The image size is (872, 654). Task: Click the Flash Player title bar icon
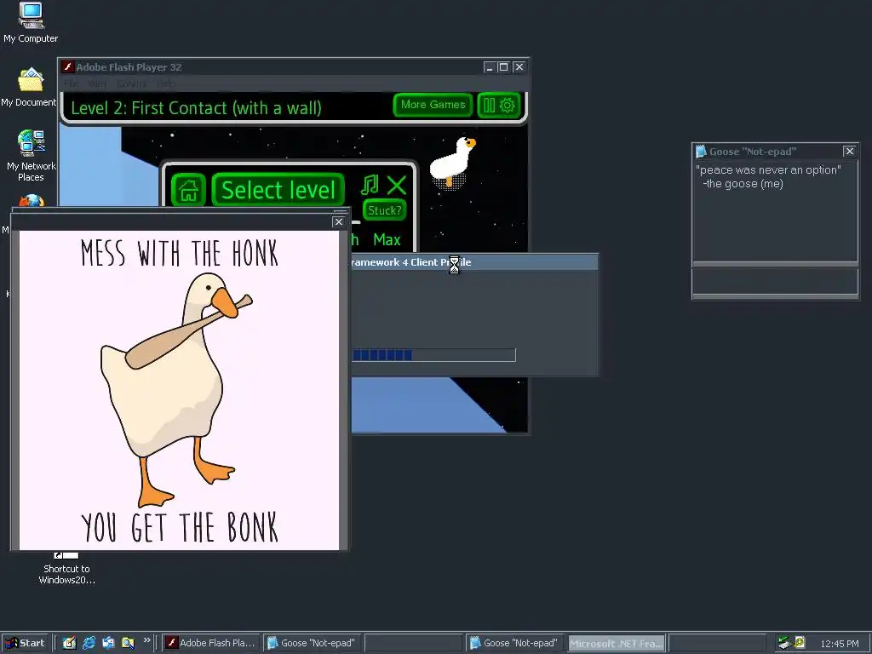[x=68, y=66]
